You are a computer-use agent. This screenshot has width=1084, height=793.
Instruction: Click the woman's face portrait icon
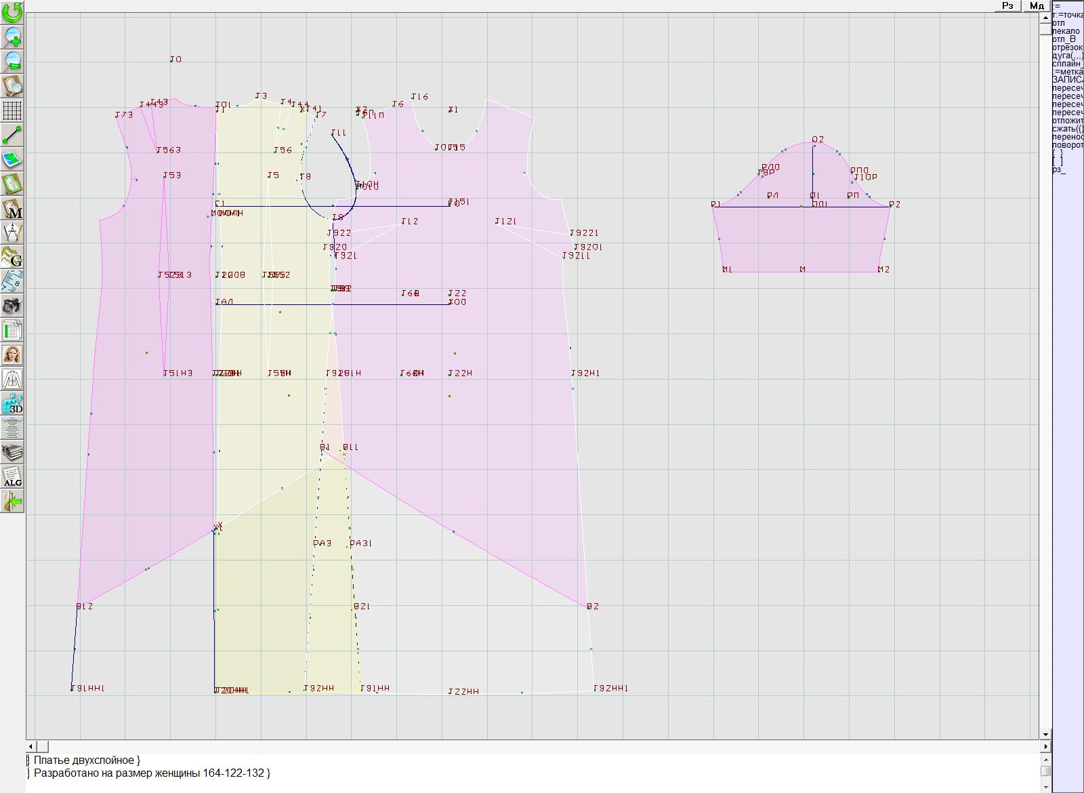coord(12,354)
